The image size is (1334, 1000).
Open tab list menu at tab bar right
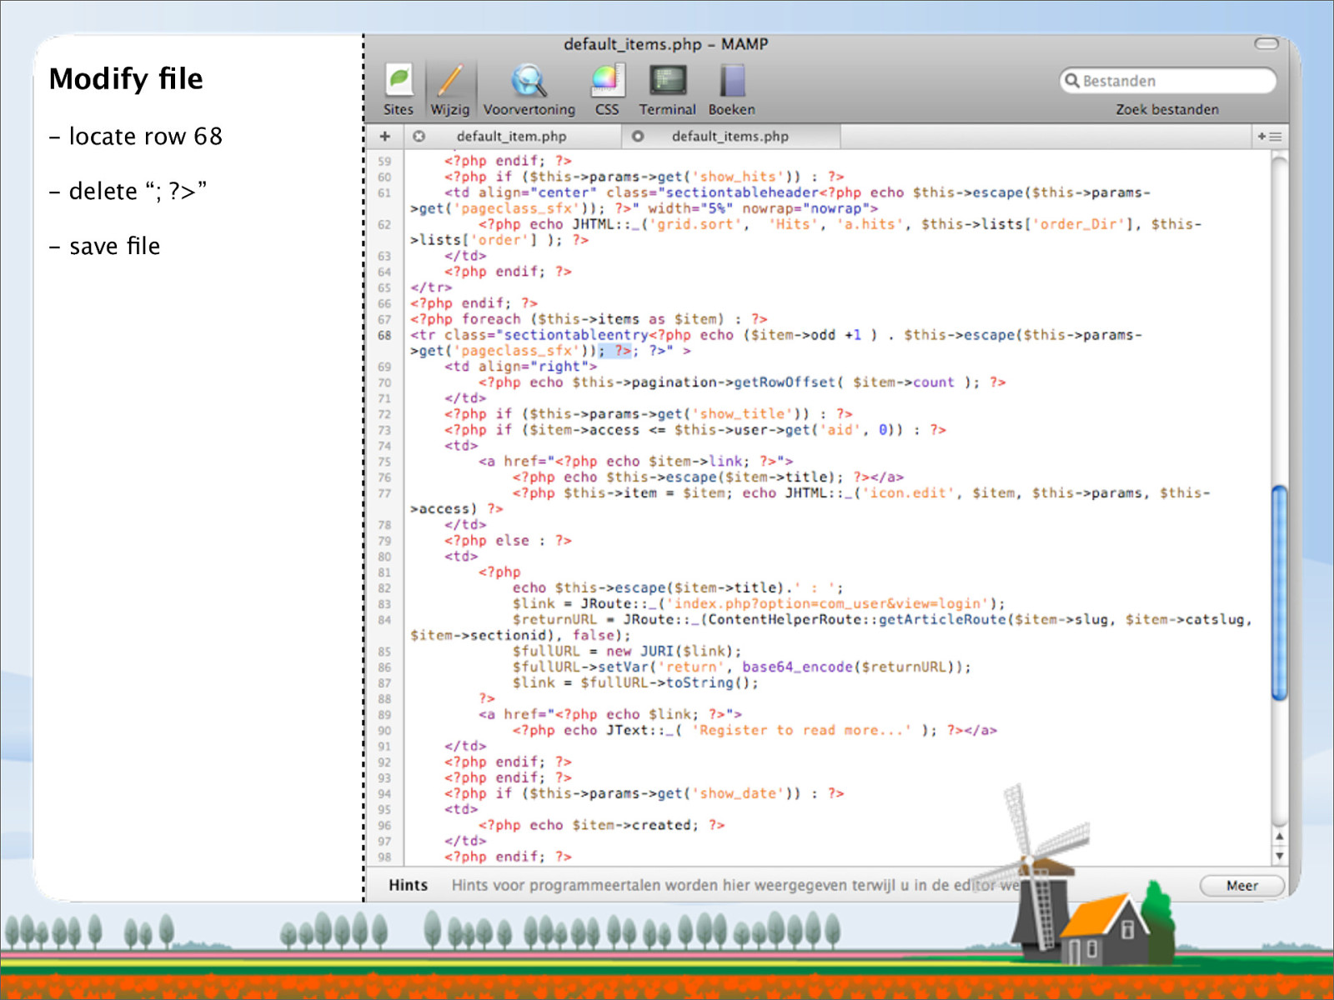pyautogui.click(x=1270, y=136)
